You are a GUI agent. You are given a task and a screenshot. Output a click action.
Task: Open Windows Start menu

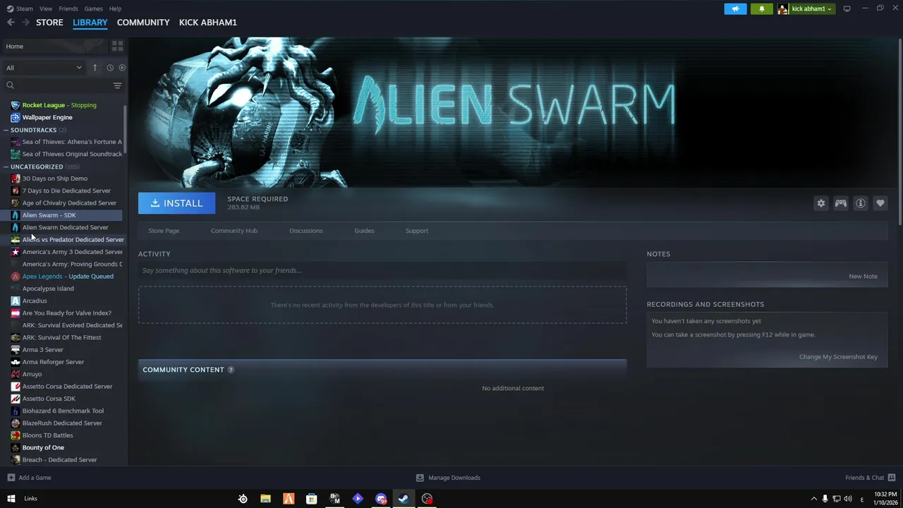[x=11, y=499]
